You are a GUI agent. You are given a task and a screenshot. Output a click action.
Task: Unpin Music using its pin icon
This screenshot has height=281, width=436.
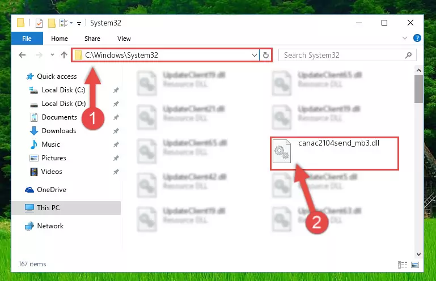pos(116,144)
